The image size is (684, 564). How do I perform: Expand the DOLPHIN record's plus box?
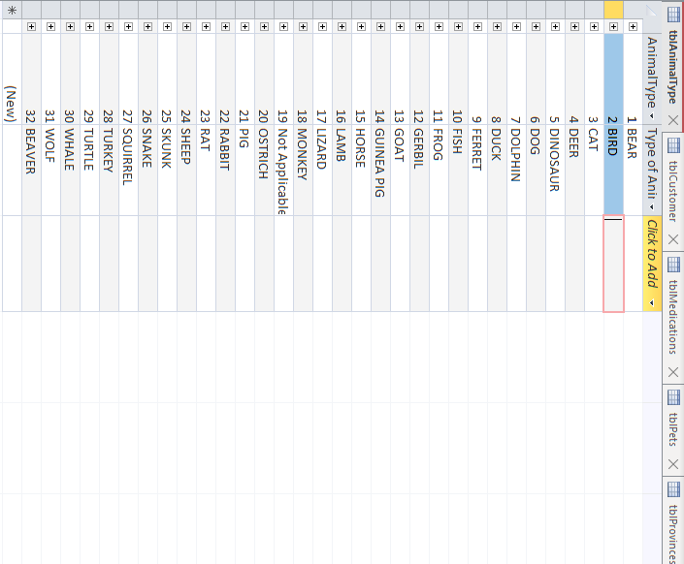tap(516, 26)
